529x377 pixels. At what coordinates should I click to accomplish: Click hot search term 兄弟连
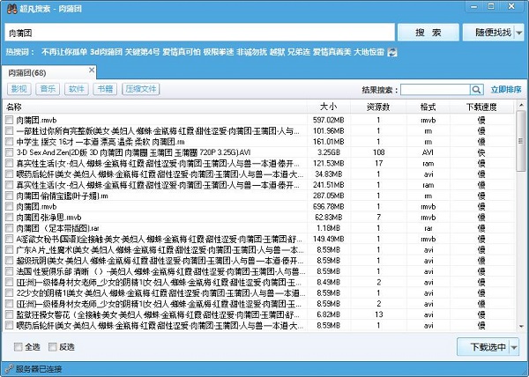click(x=299, y=52)
